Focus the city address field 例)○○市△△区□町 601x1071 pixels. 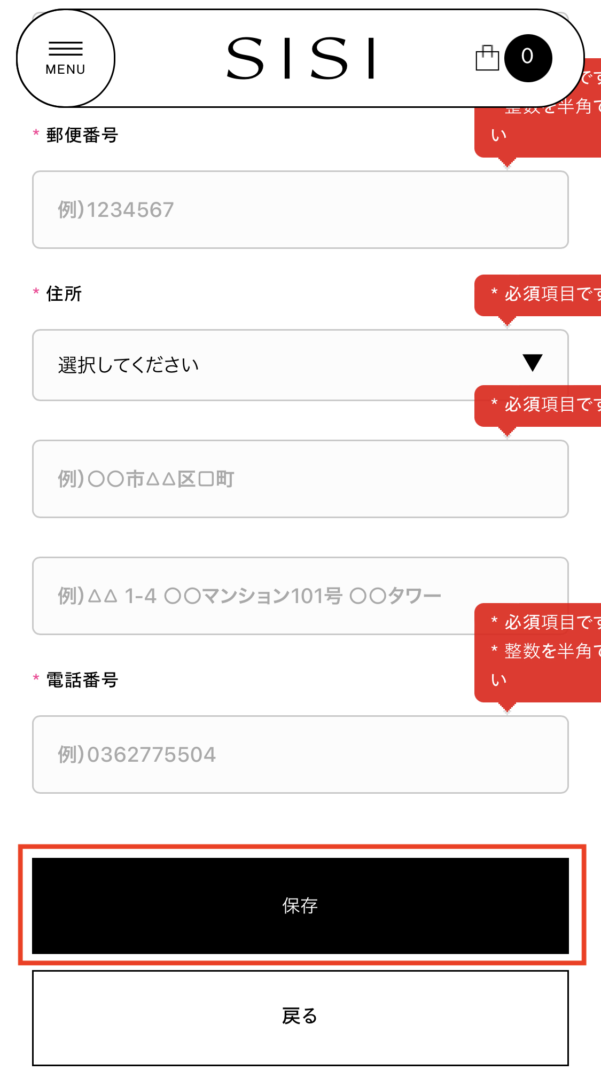coord(300,479)
